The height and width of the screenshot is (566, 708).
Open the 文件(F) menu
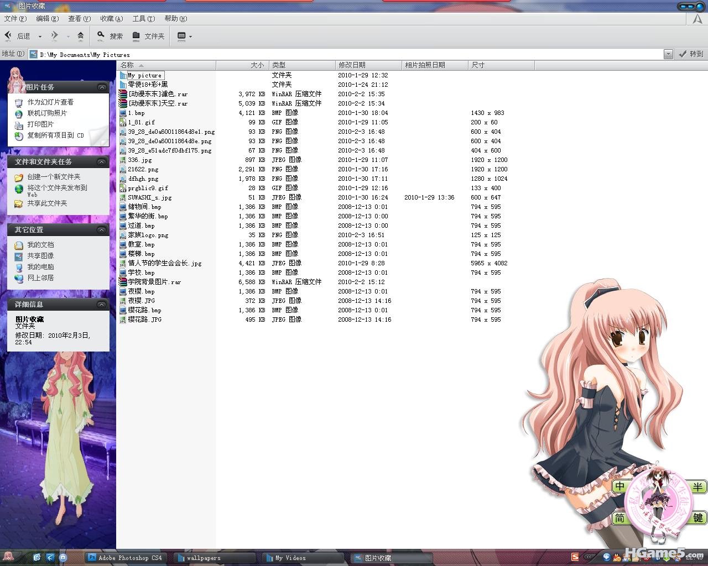click(x=15, y=19)
